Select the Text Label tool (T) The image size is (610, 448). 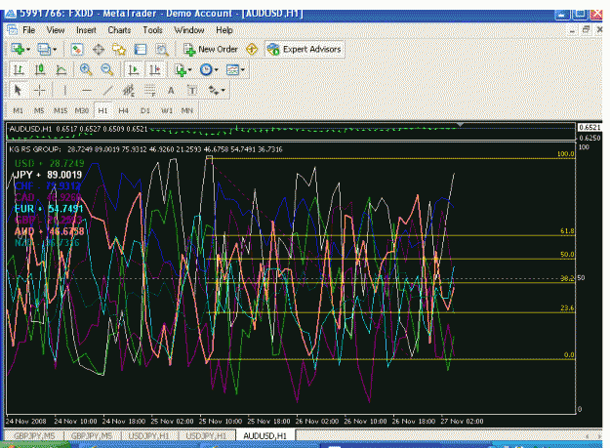tap(192, 91)
